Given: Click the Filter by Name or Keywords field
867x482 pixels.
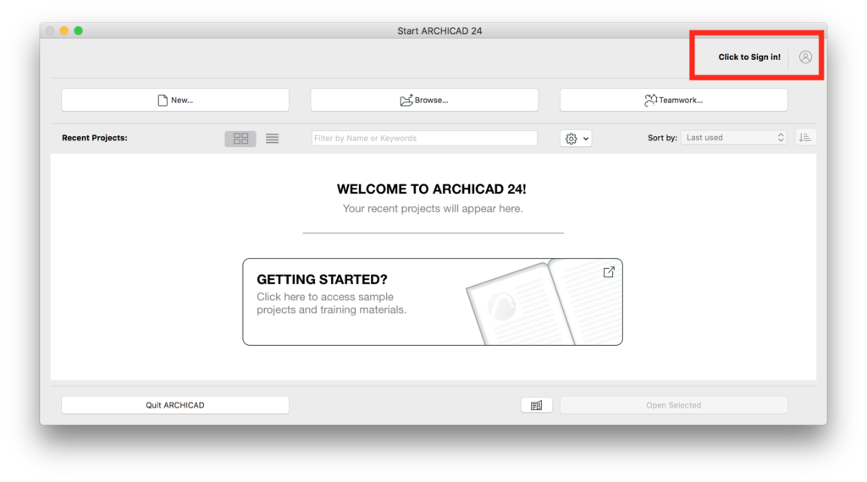Looking at the screenshot, I should point(424,138).
